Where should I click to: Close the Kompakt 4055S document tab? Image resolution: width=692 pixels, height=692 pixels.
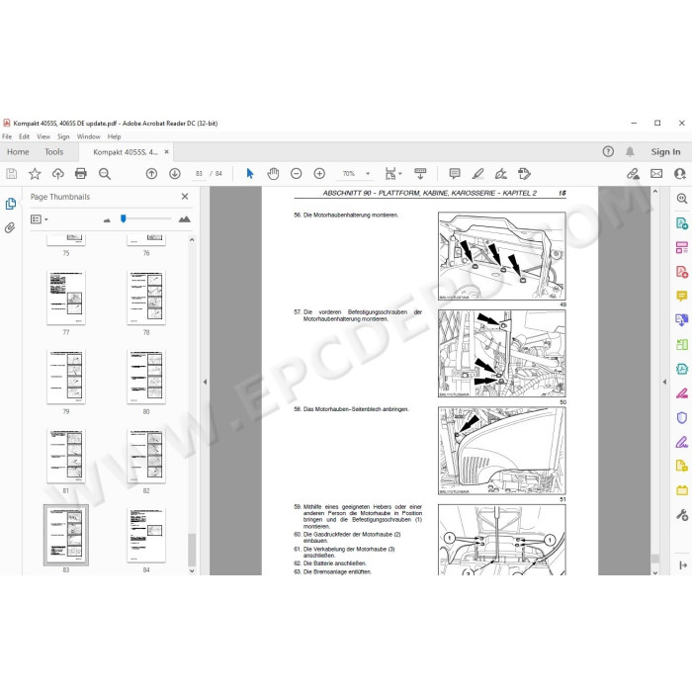click(x=166, y=152)
